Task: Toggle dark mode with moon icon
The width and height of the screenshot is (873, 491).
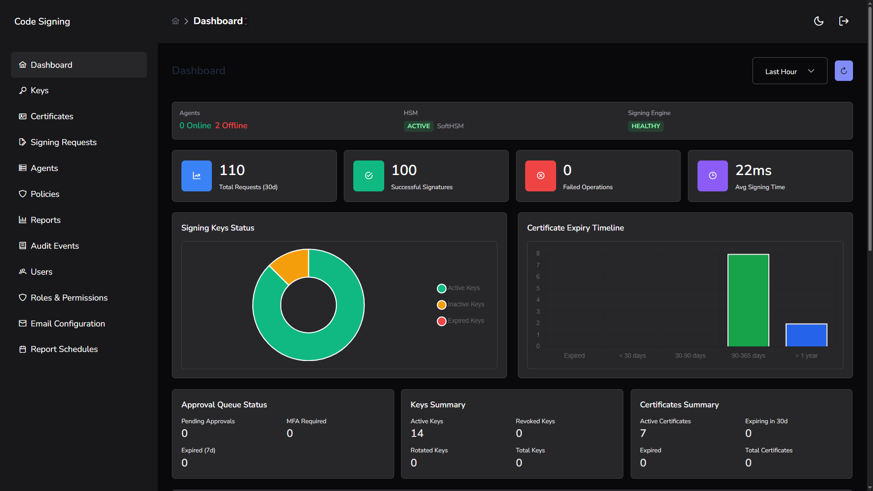Action: [819, 21]
